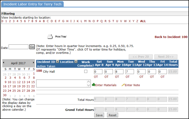
Task: Open the Enter Materials icon
Action: 94,85
